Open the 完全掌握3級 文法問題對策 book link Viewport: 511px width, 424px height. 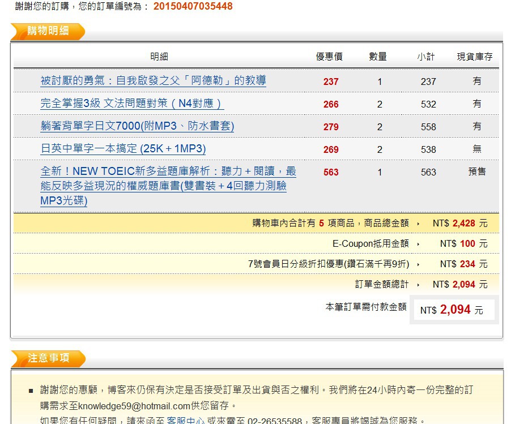(x=132, y=104)
